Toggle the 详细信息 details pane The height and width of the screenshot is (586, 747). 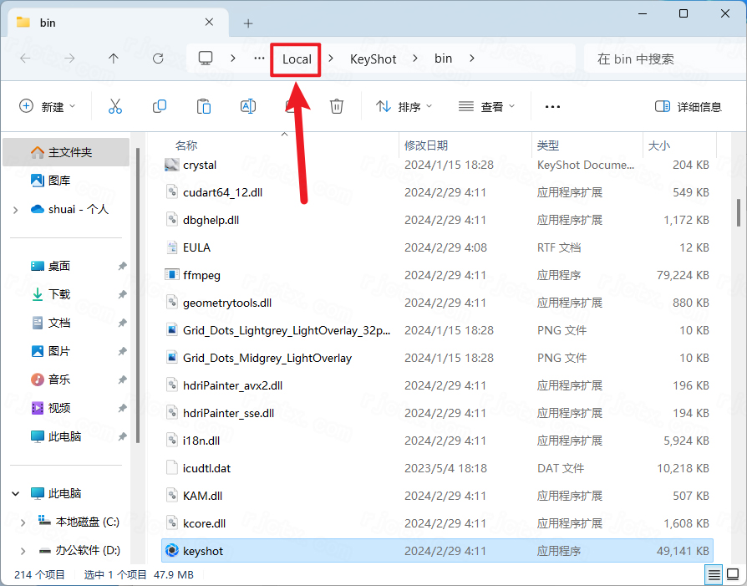689,106
